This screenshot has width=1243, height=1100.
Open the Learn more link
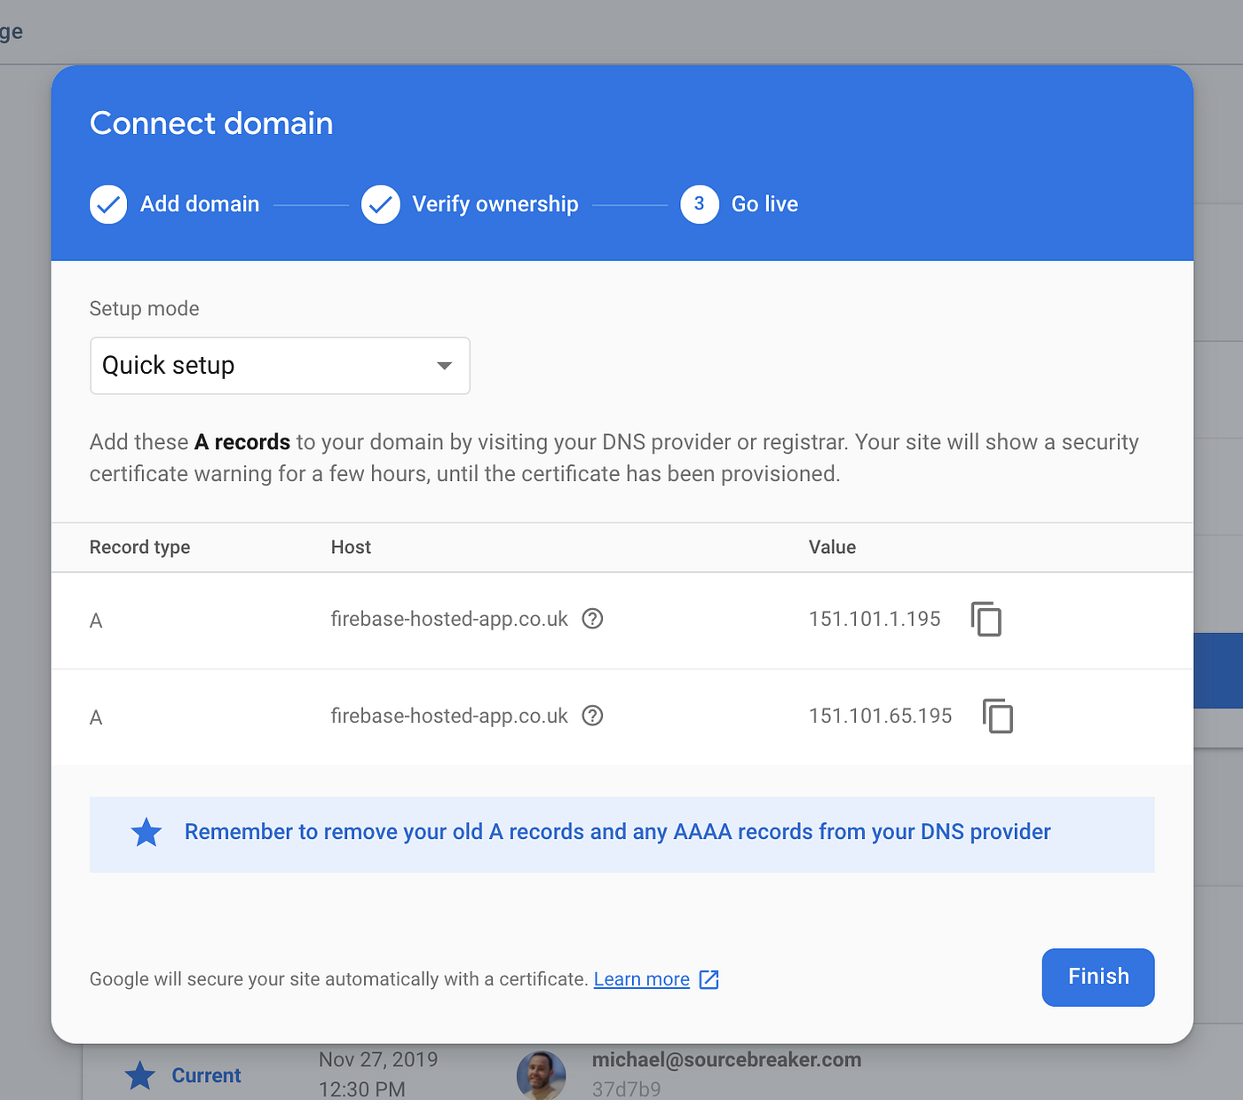641,979
